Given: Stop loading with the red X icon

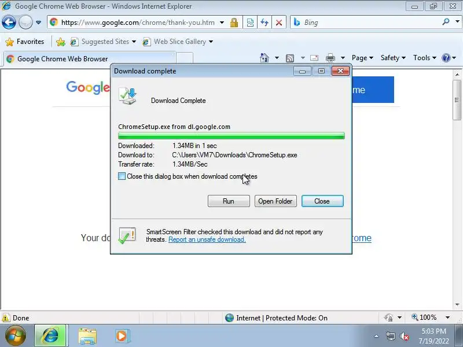Looking at the screenshot, I should click(279, 23).
